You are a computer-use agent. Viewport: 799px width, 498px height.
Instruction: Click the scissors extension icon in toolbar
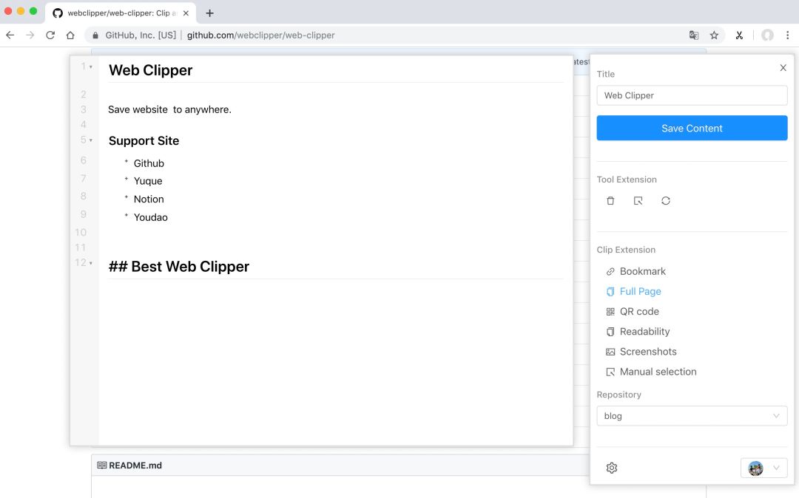coord(739,35)
